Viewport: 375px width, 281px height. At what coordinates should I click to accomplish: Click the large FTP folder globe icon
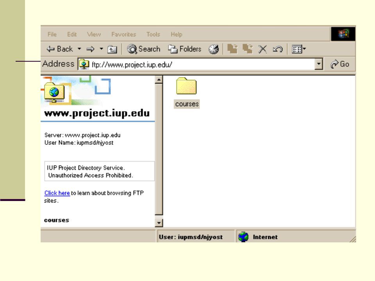54,92
